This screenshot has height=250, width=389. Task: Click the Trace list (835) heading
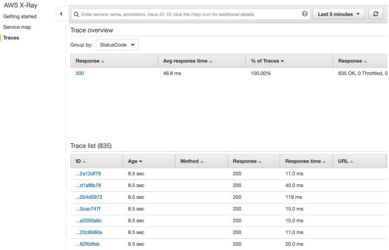[91, 146]
